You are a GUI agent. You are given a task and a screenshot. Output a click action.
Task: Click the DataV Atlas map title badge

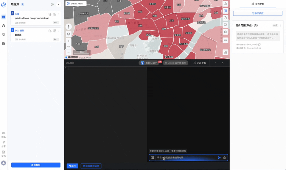(76, 4)
